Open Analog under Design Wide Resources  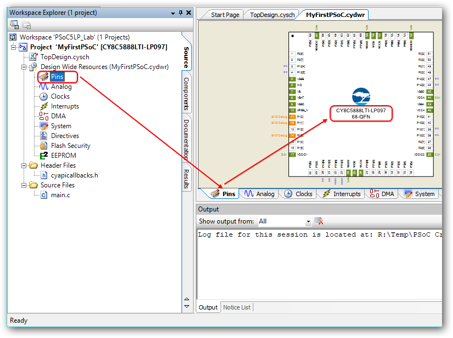(x=61, y=87)
